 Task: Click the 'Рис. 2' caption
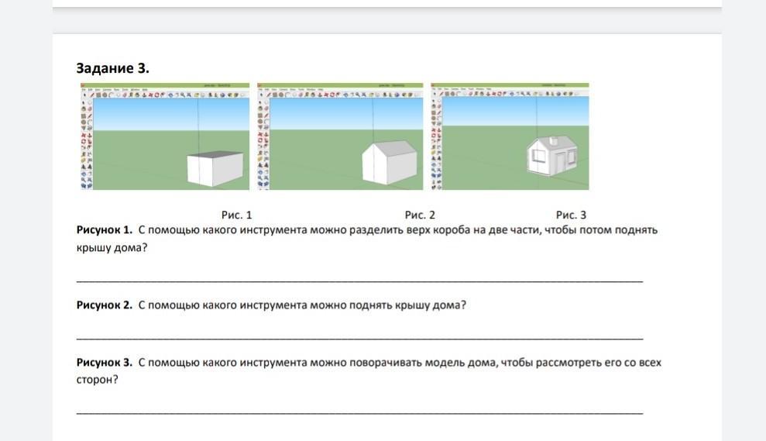point(420,215)
